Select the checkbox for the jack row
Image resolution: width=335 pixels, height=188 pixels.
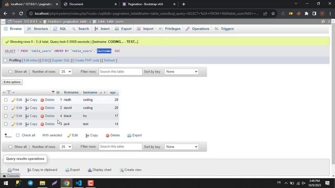(x=6, y=124)
